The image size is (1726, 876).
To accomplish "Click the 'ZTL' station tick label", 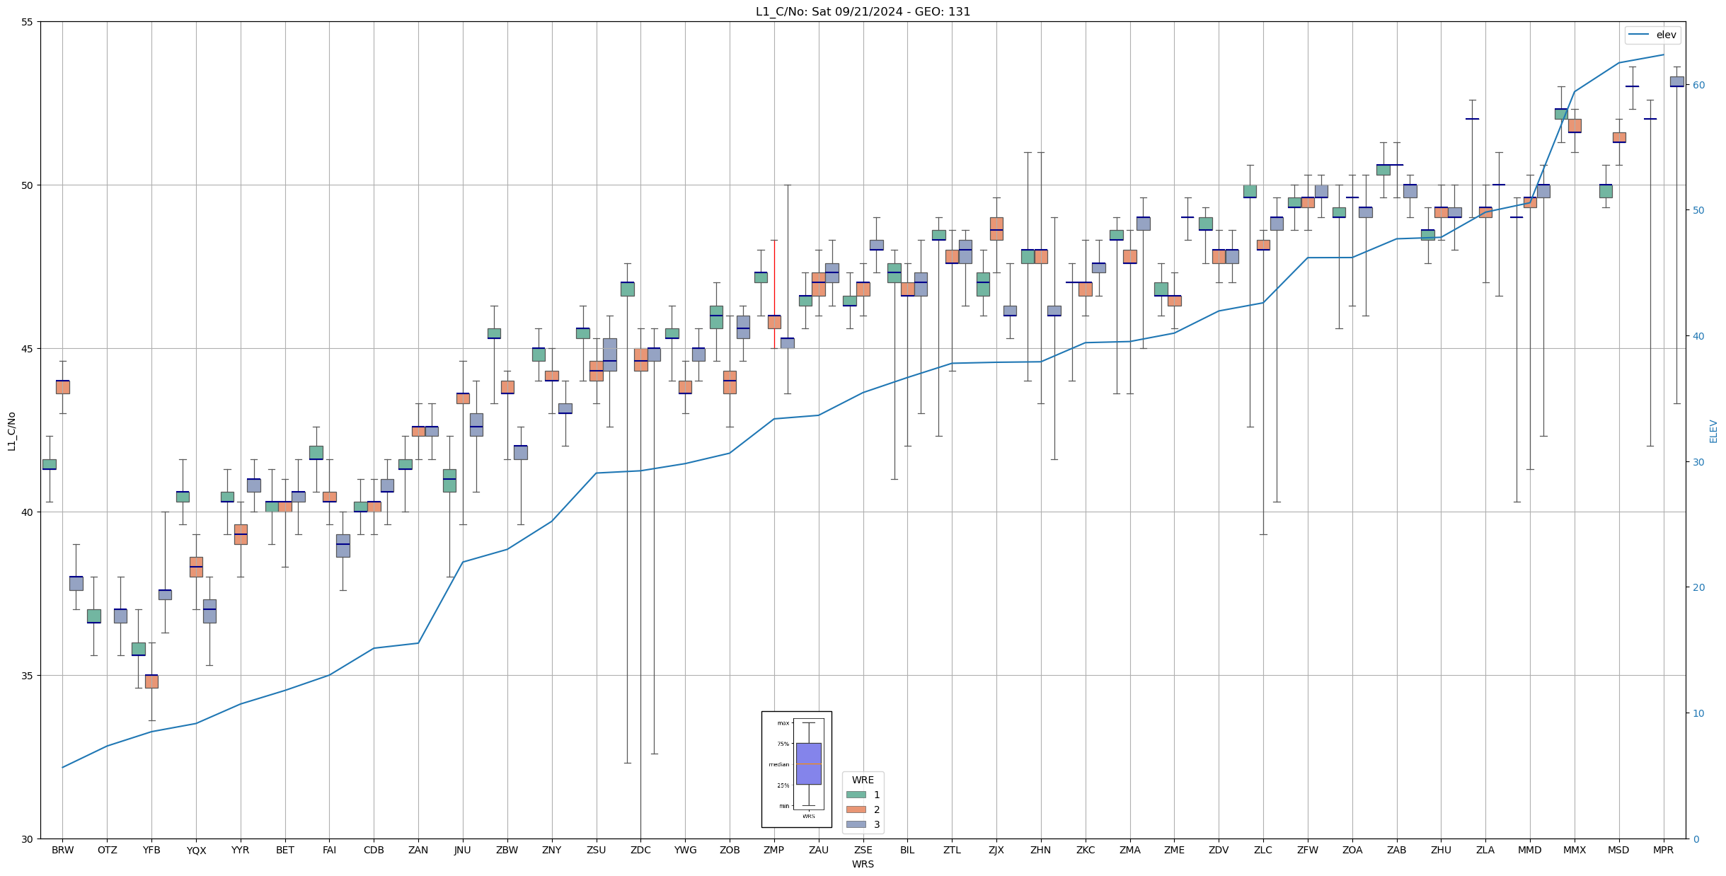I will 952,850.
